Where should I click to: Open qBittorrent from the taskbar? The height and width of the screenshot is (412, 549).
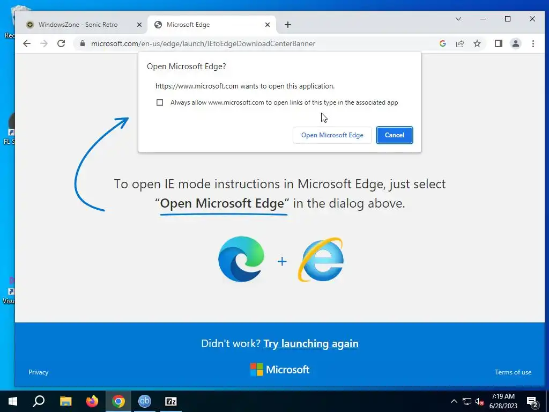(x=145, y=401)
